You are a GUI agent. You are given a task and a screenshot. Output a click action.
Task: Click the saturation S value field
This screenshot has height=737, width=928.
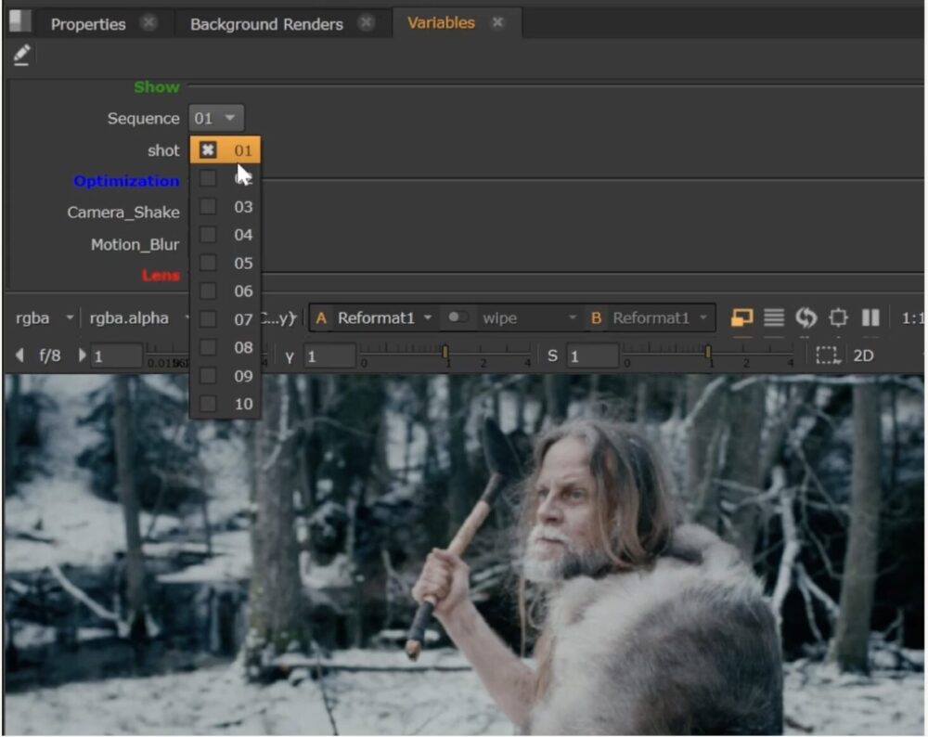592,356
